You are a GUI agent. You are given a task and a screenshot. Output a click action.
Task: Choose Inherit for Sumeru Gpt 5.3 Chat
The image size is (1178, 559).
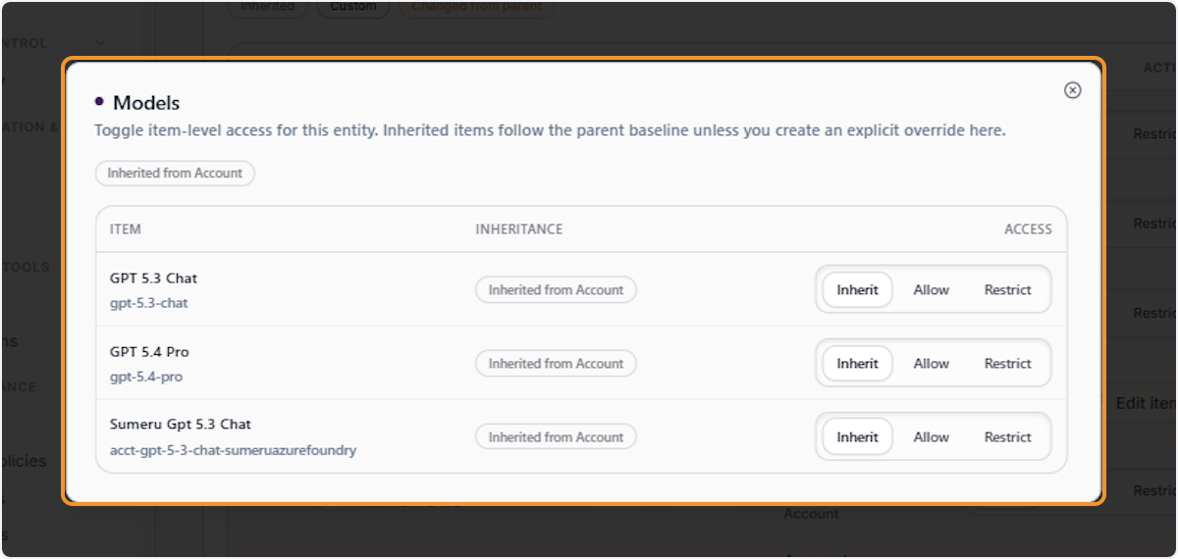click(857, 437)
